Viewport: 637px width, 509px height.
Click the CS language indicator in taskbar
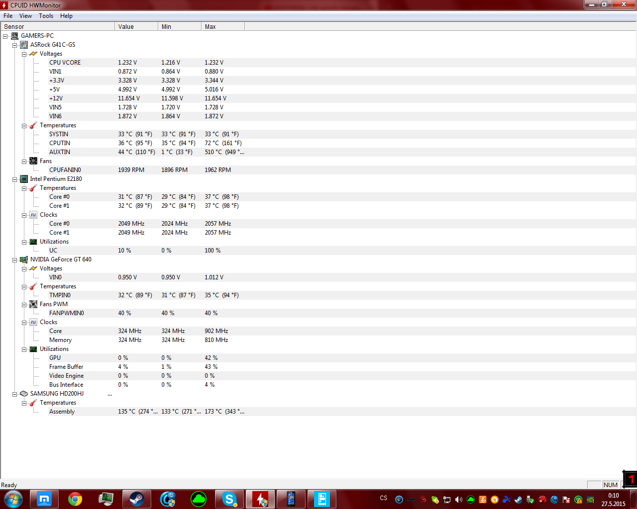[383, 498]
